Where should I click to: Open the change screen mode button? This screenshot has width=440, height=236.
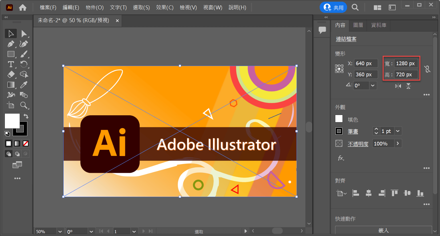coord(17,165)
